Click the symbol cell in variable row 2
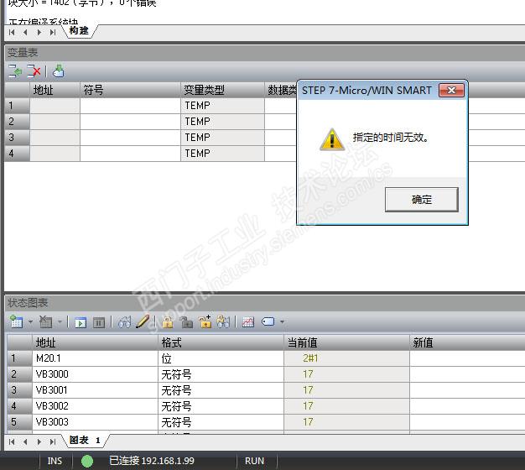This screenshot has height=470, width=525. 130,122
